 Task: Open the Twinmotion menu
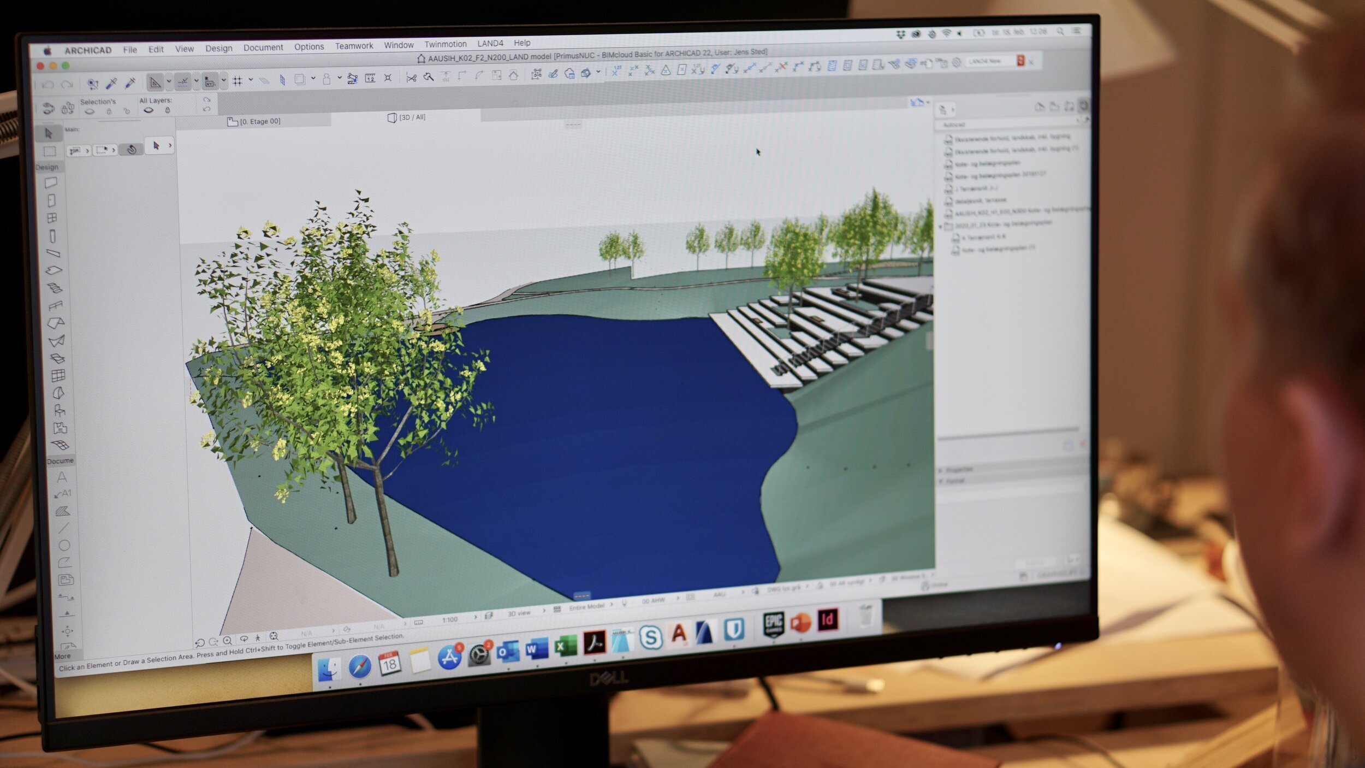click(446, 44)
